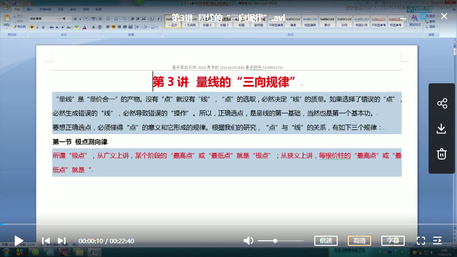Align text left in Word

pyautogui.click(x=108, y=27)
